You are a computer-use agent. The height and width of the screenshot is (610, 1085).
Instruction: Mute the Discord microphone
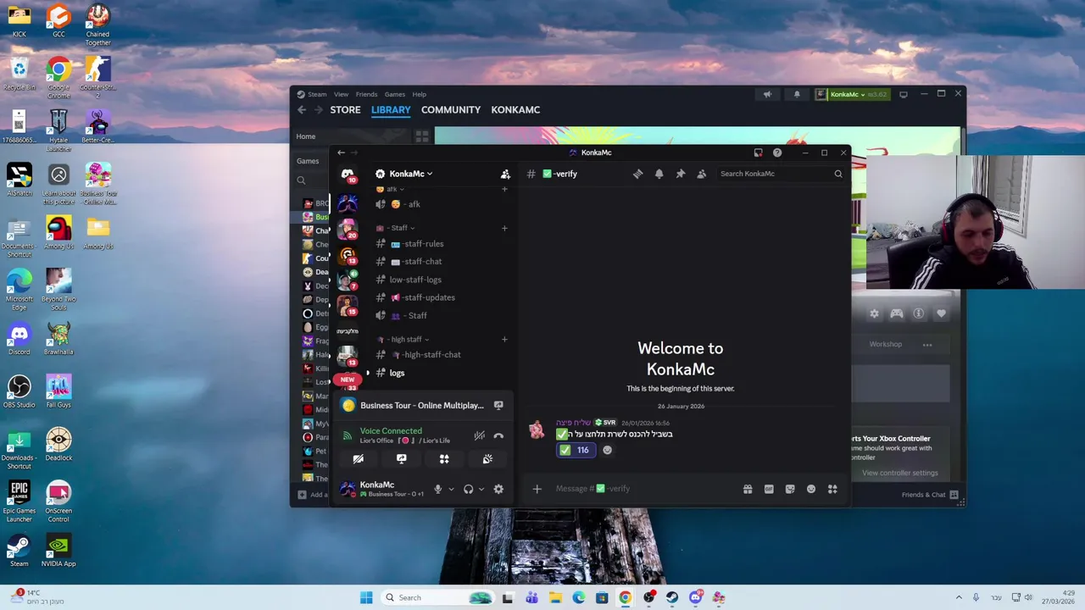pyautogui.click(x=437, y=489)
